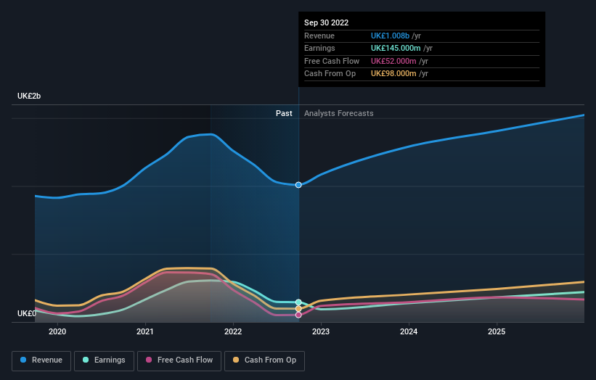596x380 pixels.
Task: Click the blue Revenue data point marker
Action: [299, 185]
